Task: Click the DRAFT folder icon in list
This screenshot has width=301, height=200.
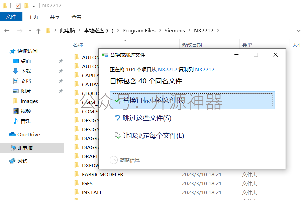Action: point(77,156)
